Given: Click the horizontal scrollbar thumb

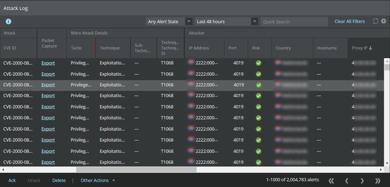Looking at the screenshot, I should [136, 170].
